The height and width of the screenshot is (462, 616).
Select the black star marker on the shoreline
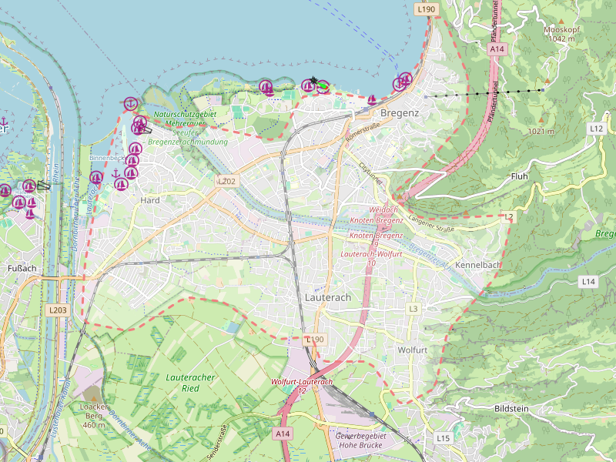point(313,80)
